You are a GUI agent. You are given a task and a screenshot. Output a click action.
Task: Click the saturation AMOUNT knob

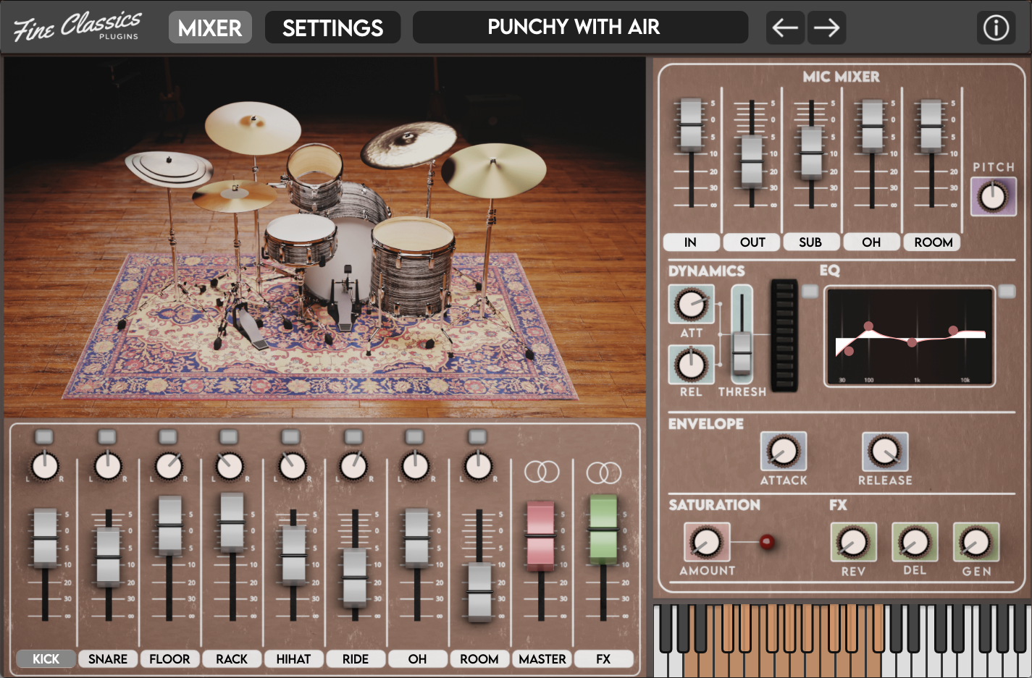[x=706, y=542]
